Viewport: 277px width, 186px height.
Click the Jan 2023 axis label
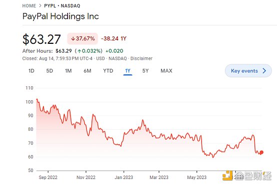pos(123,178)
